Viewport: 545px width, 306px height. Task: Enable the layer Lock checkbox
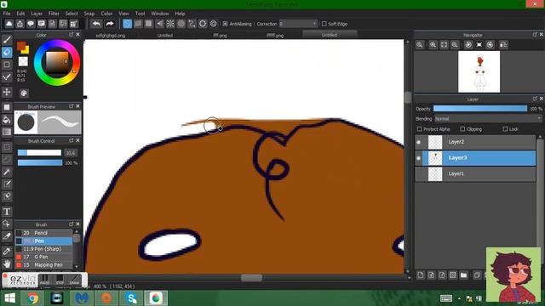505,129
